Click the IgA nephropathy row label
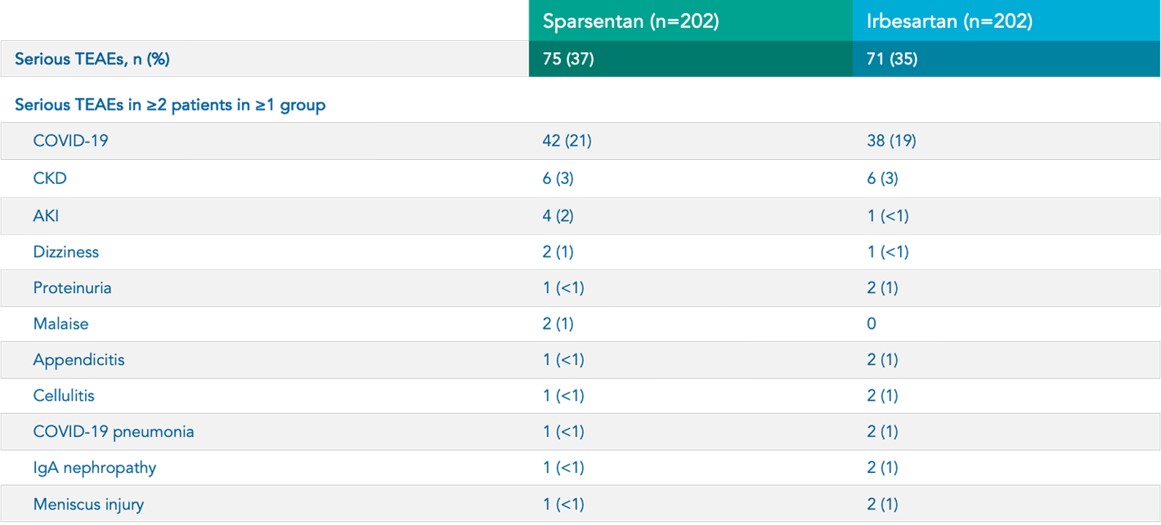Screen dimensions: 1161x525 pyautogui.click(x=95, y=468)
